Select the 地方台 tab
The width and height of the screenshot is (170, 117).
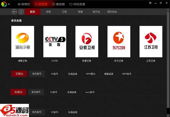[96, 12]
